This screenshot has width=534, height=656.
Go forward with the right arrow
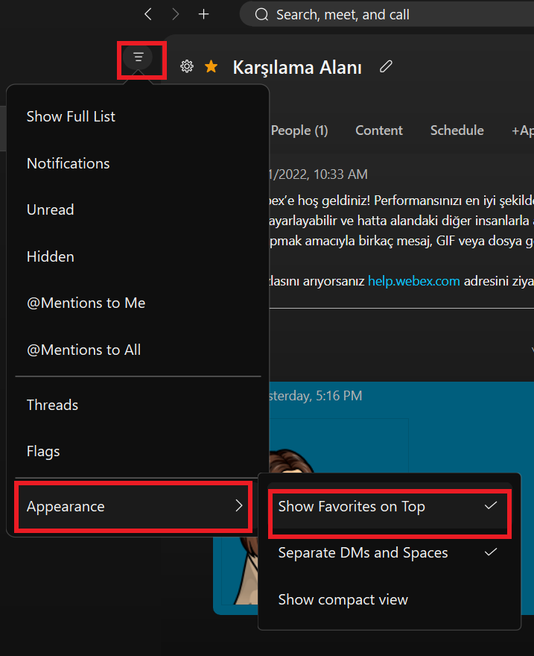coord(176,14)
